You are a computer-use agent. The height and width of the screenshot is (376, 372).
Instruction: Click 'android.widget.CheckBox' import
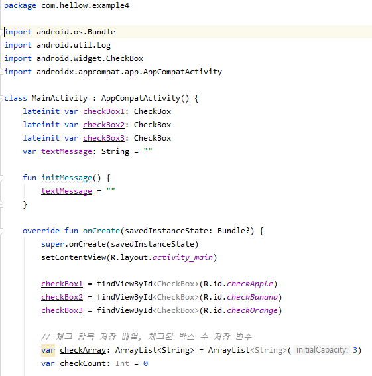90,58
